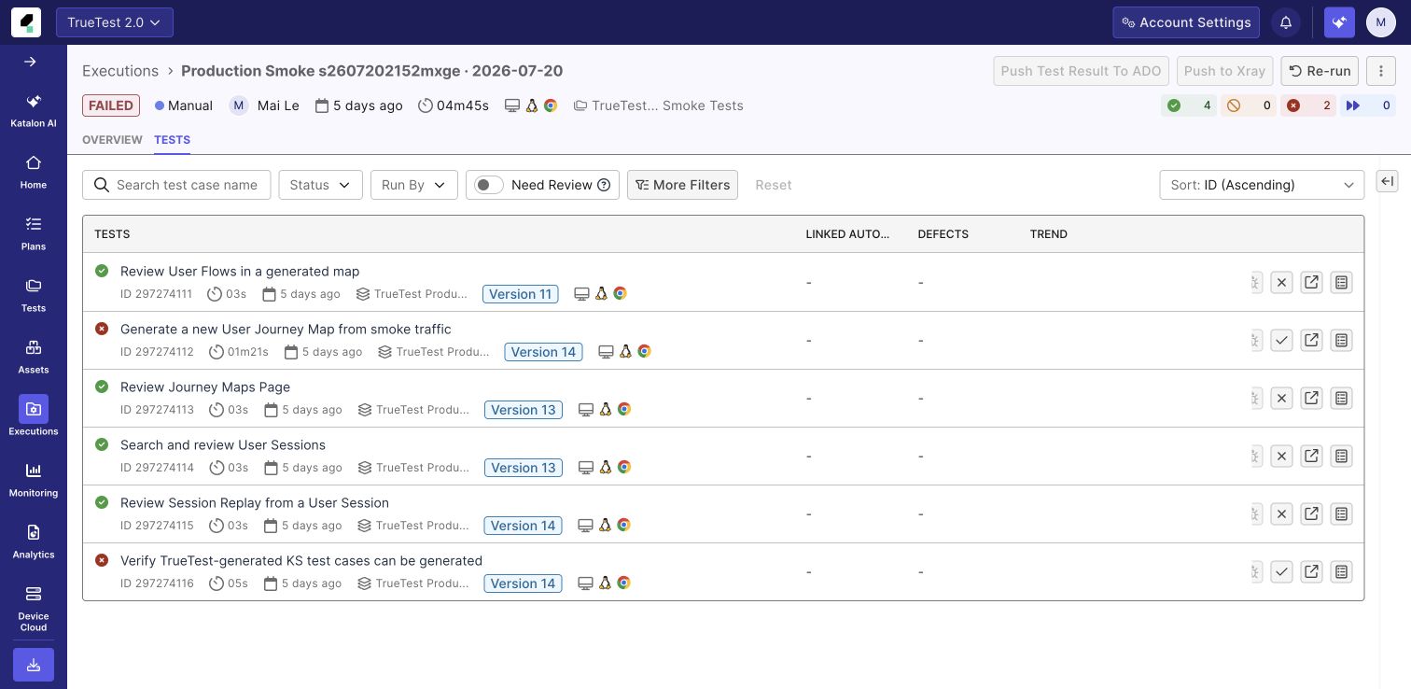Viewport: 1411px width, 689px height.
Task: Click checkmark button on 'Verify TrueTest-generated KS' row
Action: (1281, 571)
